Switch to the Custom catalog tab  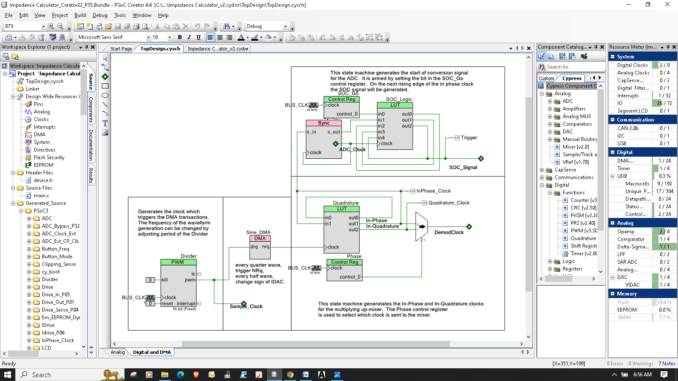point(546,78)
